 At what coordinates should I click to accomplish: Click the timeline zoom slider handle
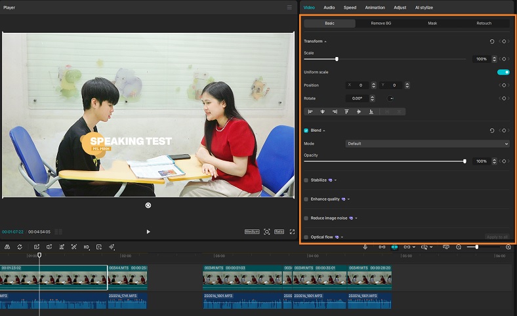(x=477, y=247)
